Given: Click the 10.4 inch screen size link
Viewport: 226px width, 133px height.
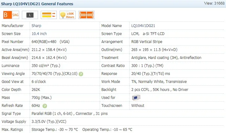Looking at the screenshot, I should point(39,34).
